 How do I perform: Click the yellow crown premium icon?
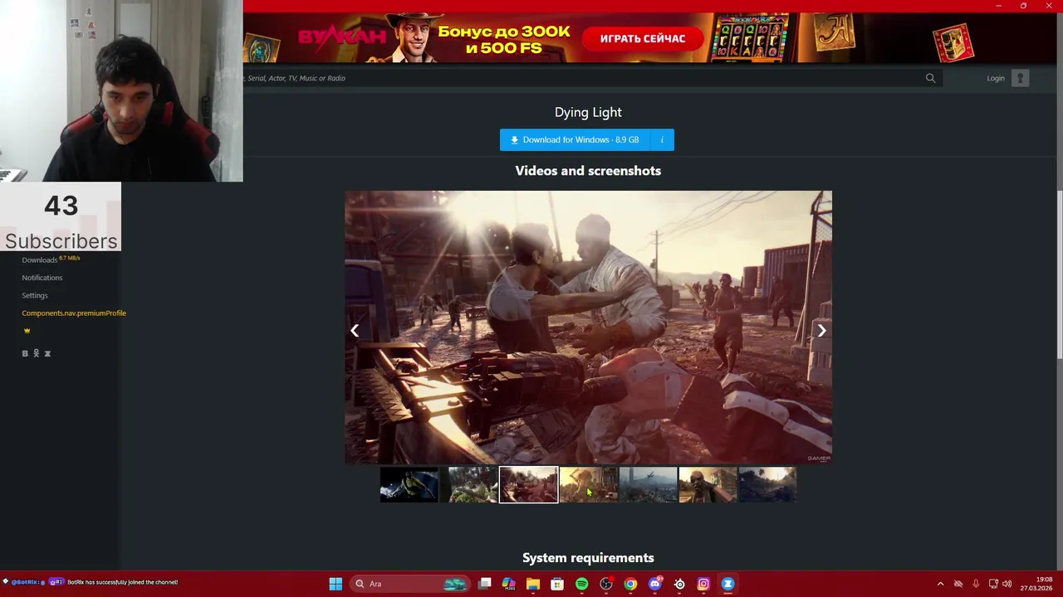[27, 330]
